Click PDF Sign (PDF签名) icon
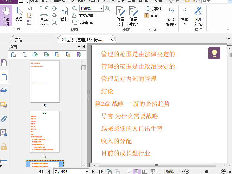232x174 pixels. (198, 16)
